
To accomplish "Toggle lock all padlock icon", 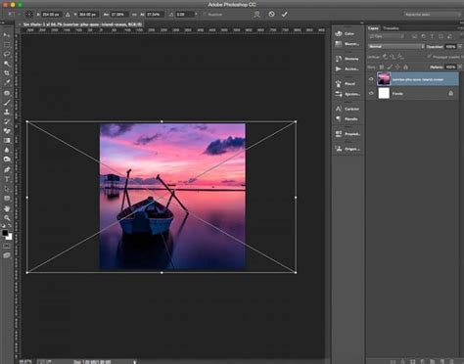I will 405,67.
